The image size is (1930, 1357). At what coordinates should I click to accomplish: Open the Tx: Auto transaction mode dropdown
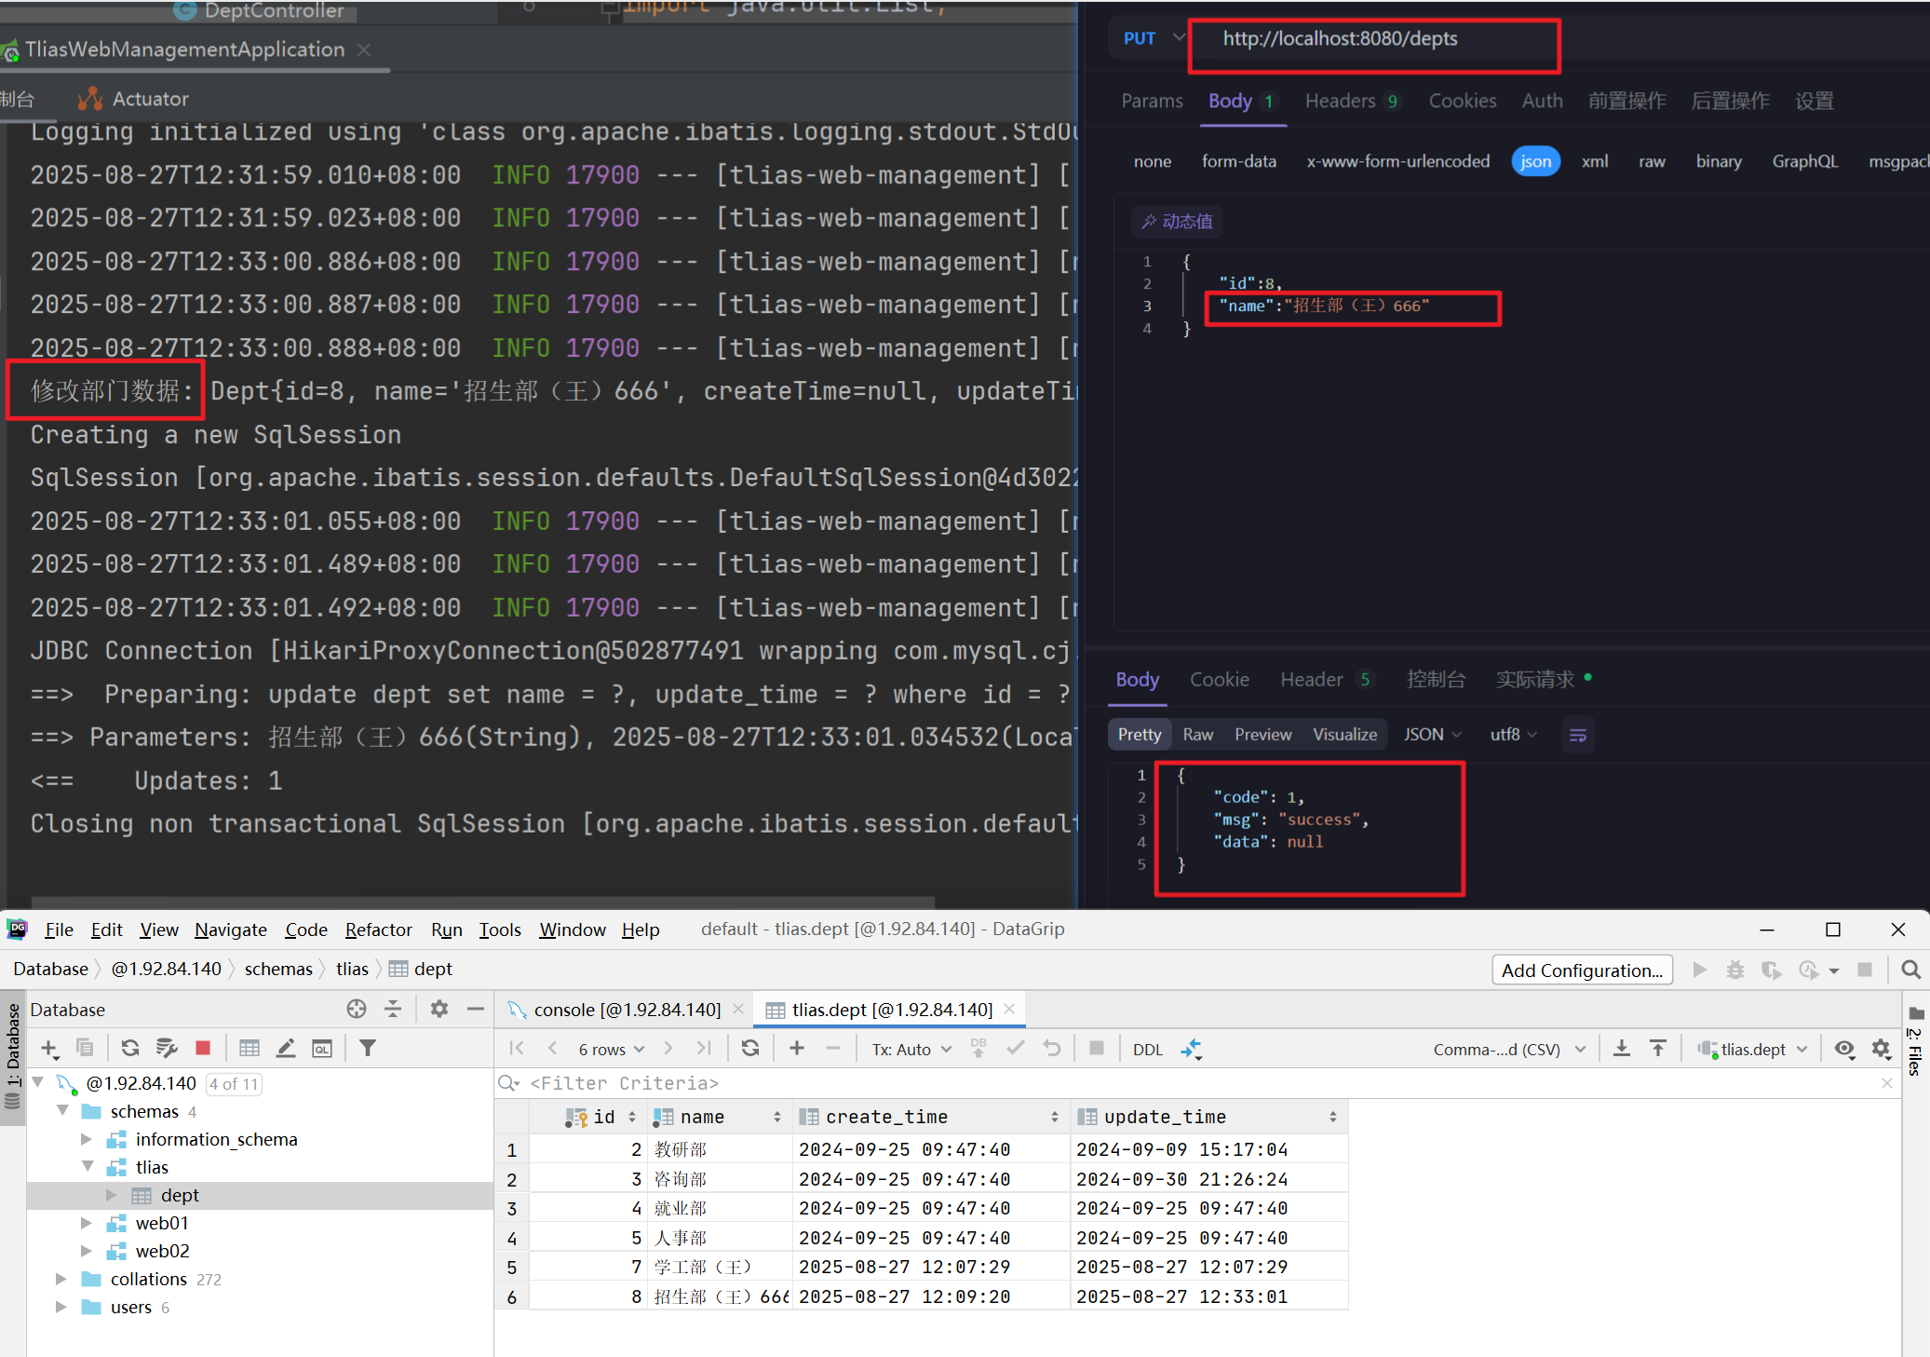(x=911, y=1049)
